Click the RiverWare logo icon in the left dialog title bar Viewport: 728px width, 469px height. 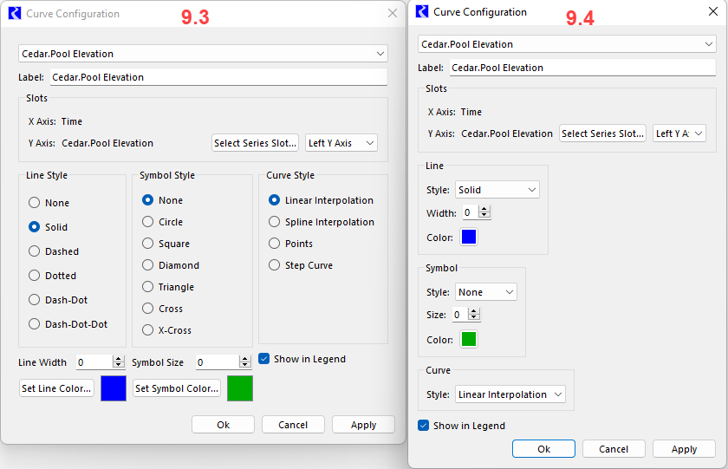[15, 14]
